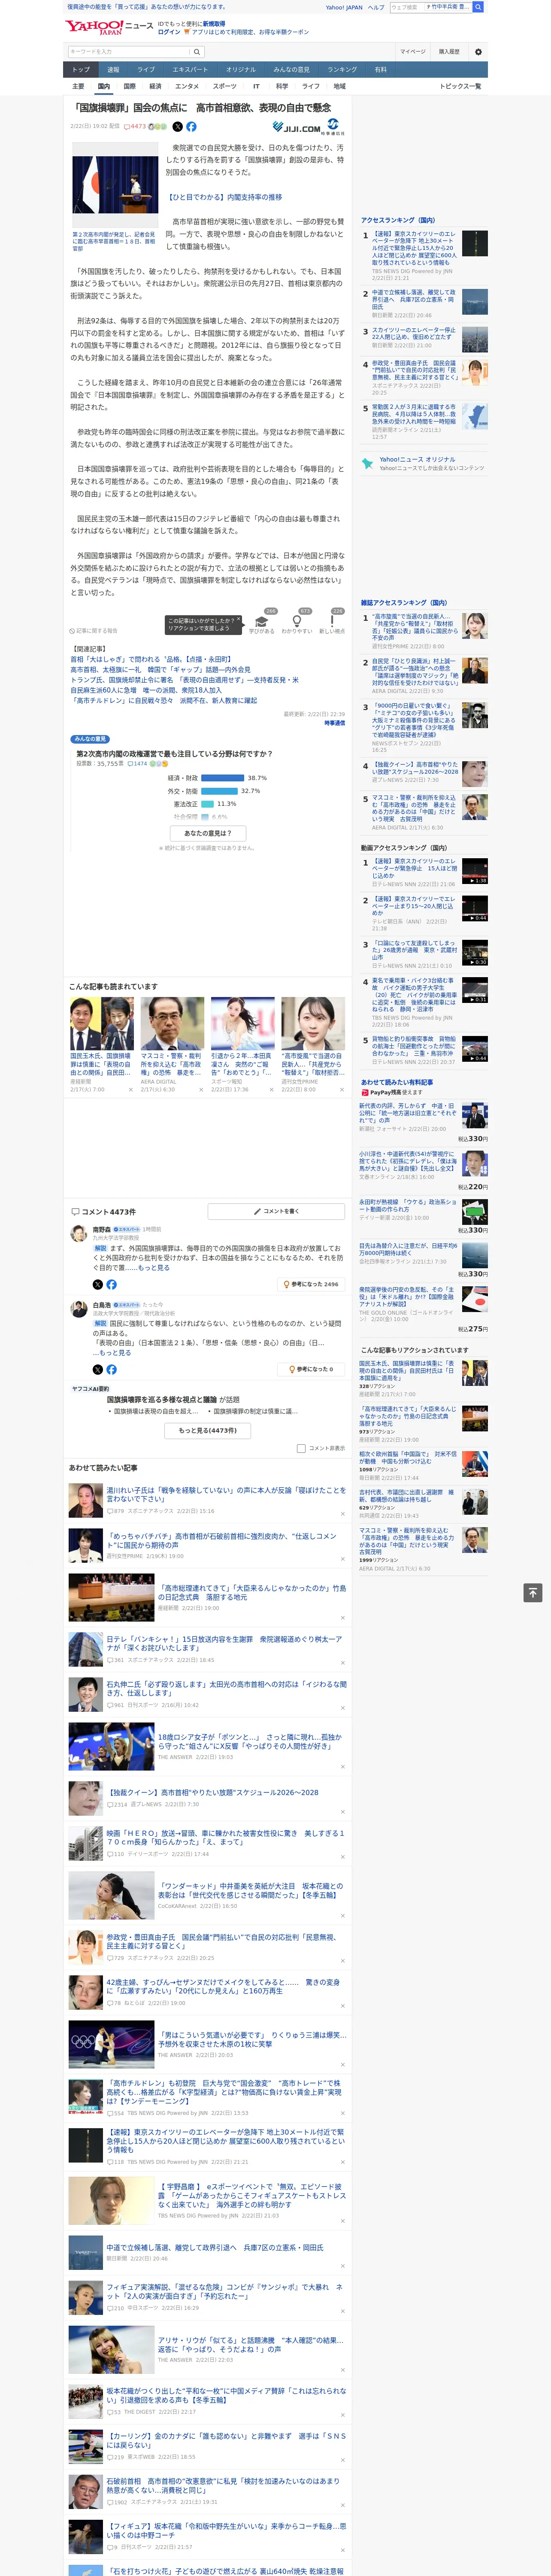551x2576 pixels.
Task: Open settings via the gear icon
Action: click(x=478, y=52)
